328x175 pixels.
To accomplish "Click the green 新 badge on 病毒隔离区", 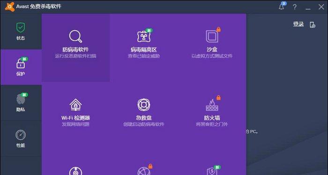I will pyautogui.click(x=149, y=30).
